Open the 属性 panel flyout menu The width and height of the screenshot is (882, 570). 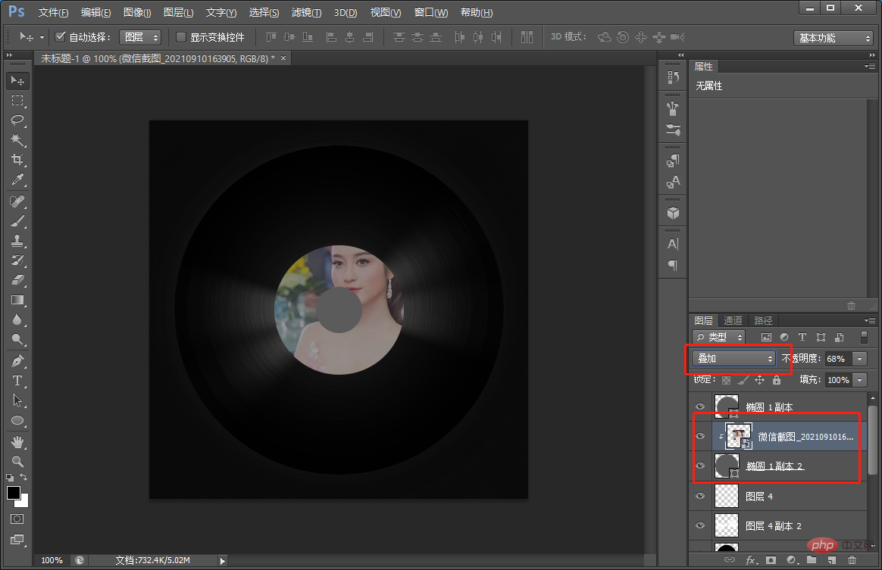[870, 67]
